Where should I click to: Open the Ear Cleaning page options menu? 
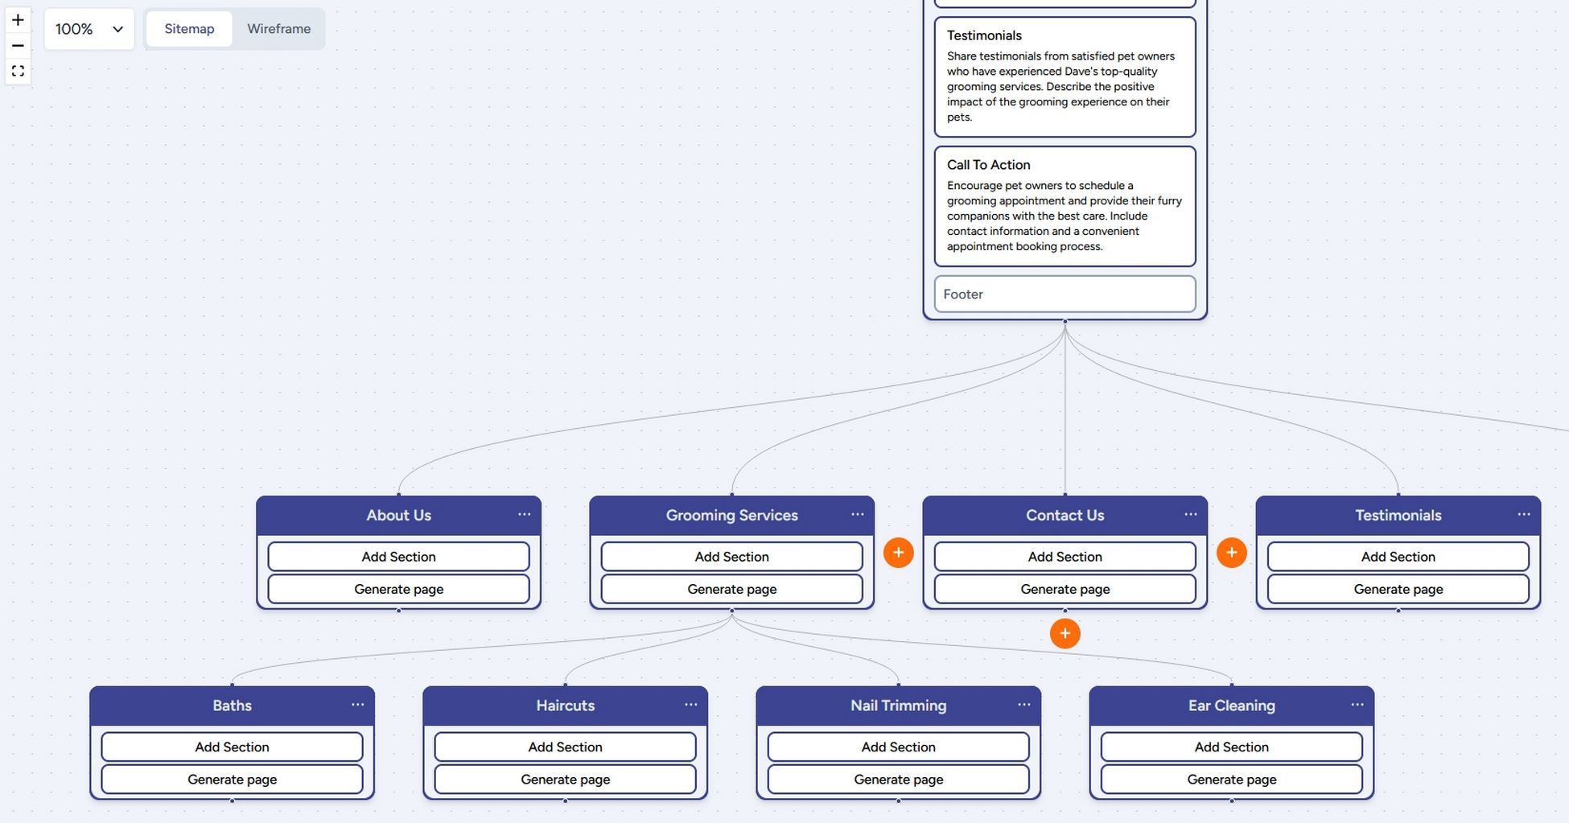tap(1357, 705)
